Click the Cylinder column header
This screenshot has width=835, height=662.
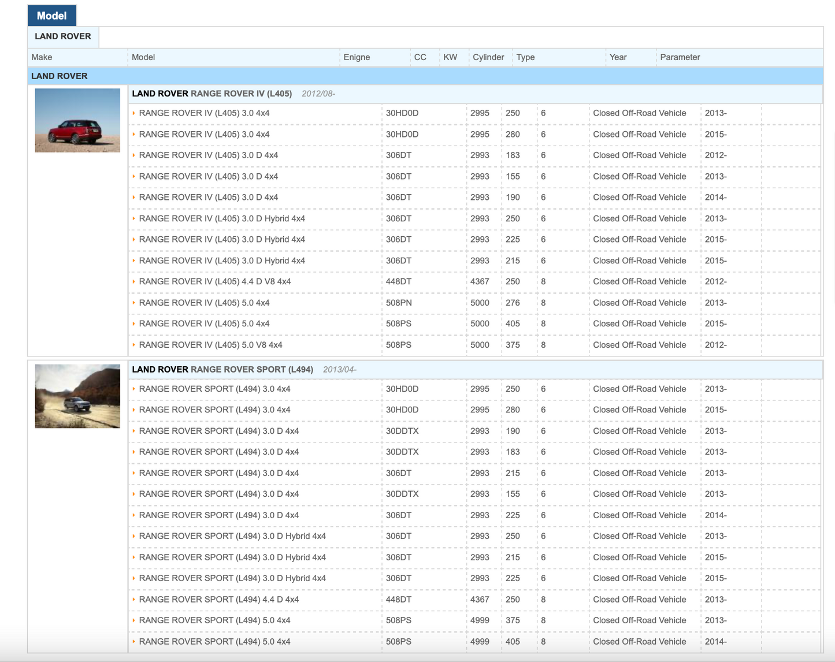click(x=488, y=57)
